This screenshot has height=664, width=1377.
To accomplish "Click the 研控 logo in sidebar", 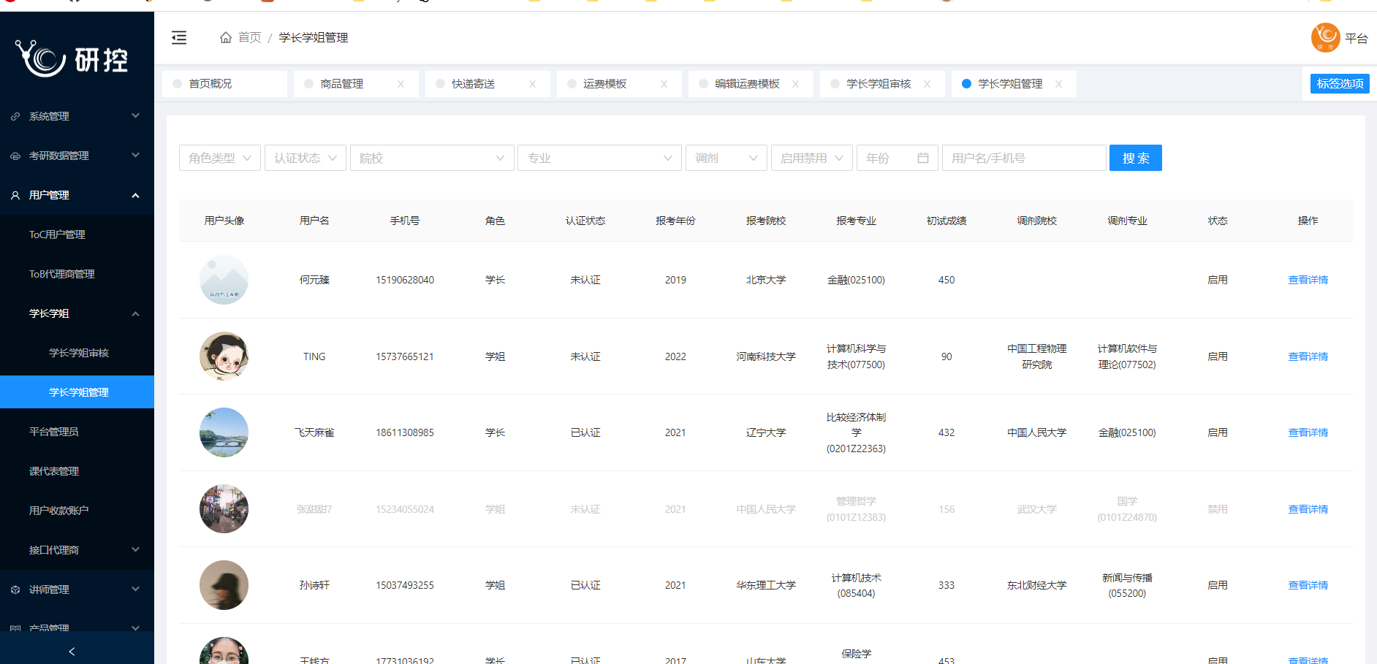I will coord(72,58).
